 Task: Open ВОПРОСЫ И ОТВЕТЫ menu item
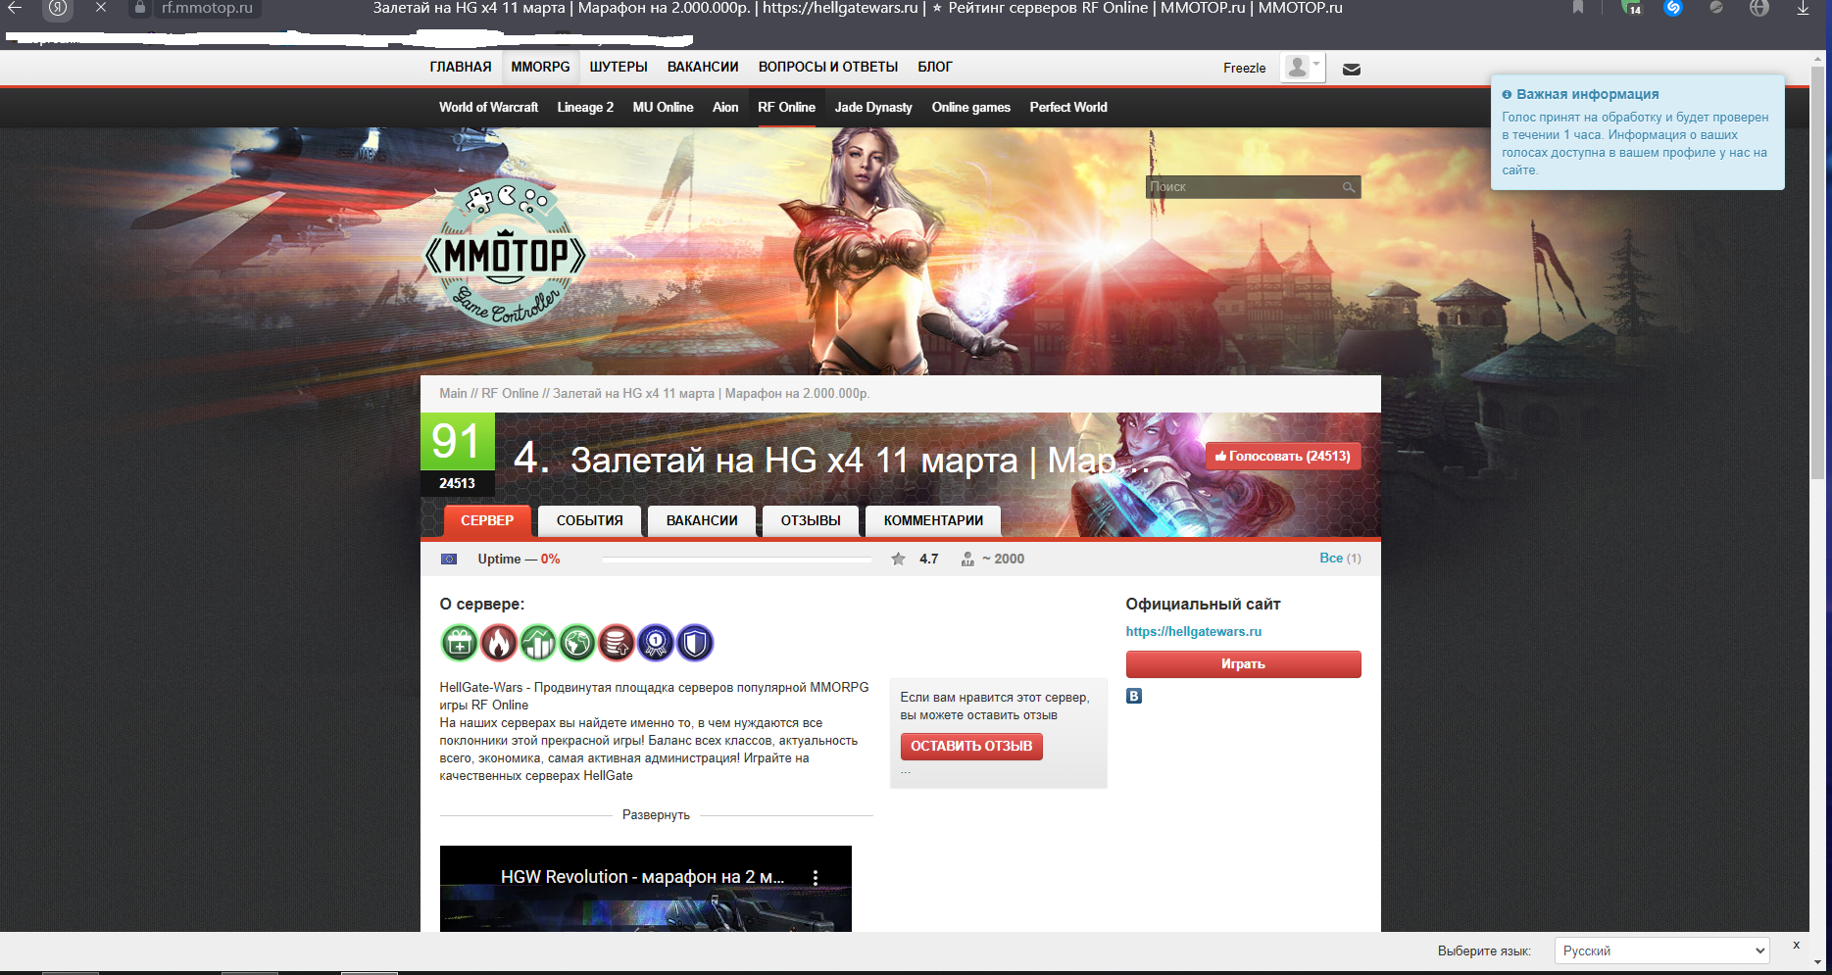(x=828, y=67)
